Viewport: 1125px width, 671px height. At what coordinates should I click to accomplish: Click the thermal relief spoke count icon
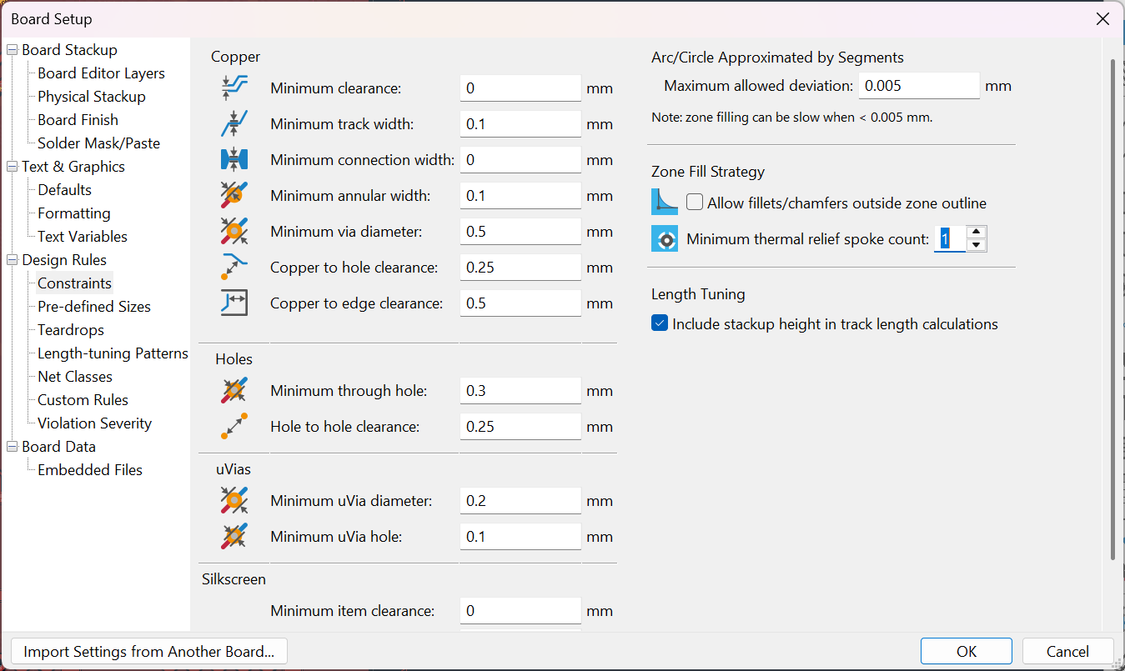(x=665, y=239)
